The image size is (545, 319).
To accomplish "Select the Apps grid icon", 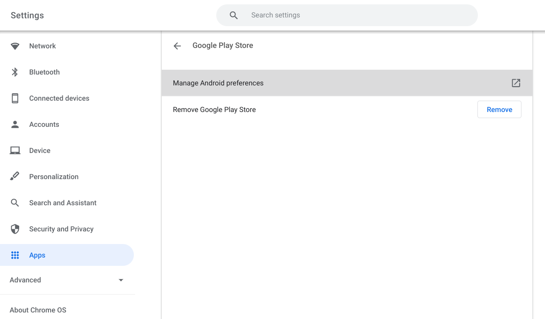I will (x=15, y=255).
